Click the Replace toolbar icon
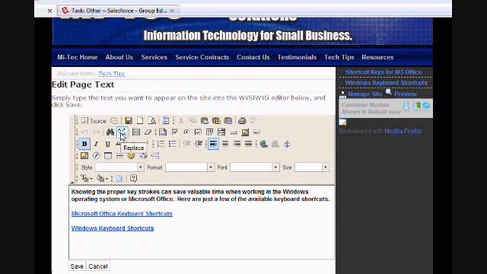This screenshot has width=487, height=274. click(x=122, y=132)
